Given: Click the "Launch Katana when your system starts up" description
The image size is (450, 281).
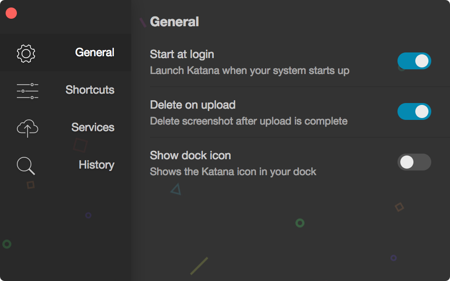Looking at the screenshot, I should click(249, 71).
